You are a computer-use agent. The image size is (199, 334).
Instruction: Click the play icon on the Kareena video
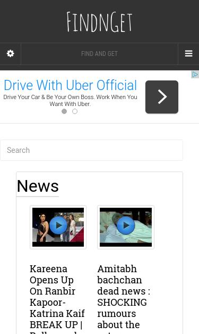(x=58, y=225)
